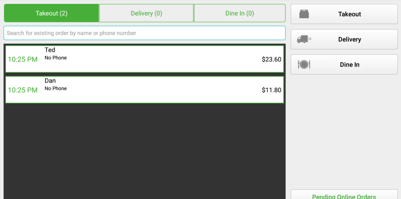Click the 10:25 PM time on Dan's order

point(22,90)
